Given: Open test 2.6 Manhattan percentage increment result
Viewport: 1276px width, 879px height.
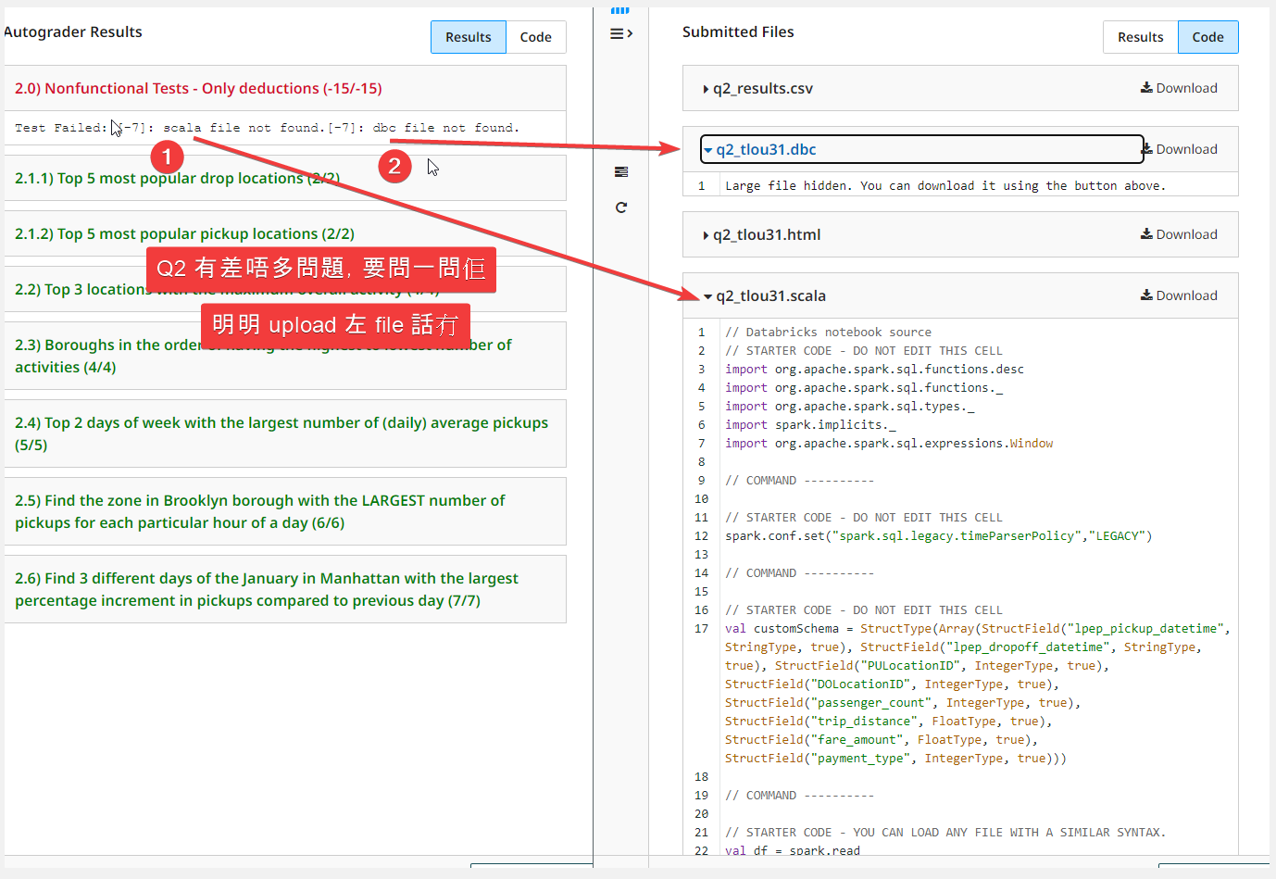Looking at the screenshot, I should pyautogui.click(x=267, y=589).
